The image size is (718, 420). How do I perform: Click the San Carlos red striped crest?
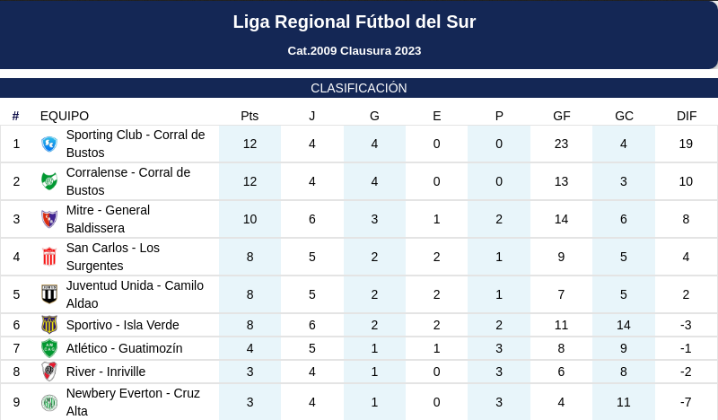click(x=49, y=257)
